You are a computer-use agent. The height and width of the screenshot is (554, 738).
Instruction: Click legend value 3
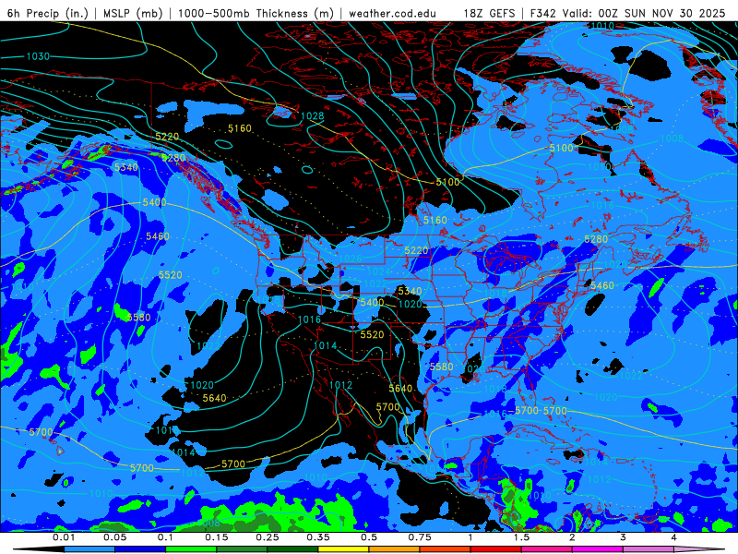[x=623, y=537]
